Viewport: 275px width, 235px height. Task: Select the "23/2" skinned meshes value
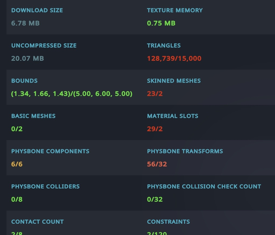point(155,94)
